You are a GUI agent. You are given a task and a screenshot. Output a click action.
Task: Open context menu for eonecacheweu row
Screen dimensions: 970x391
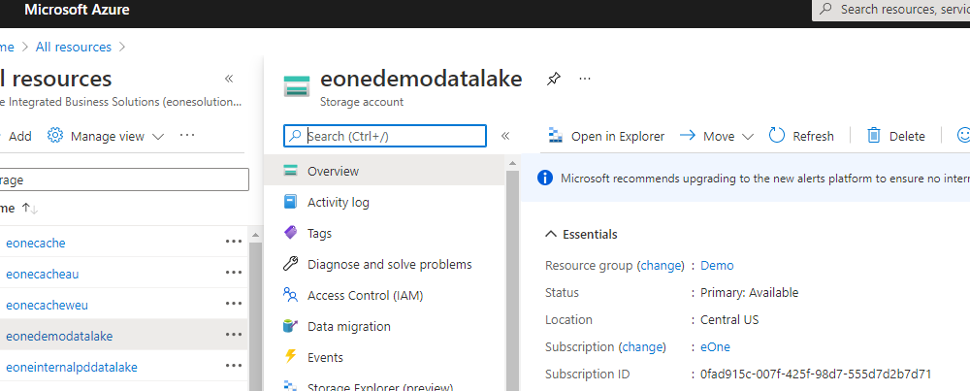click(x=234, y=303)
